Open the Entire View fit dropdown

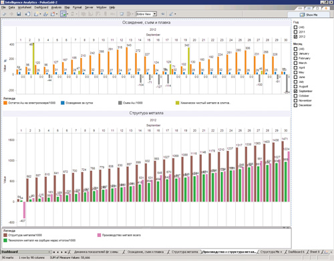tap(155, 14)
